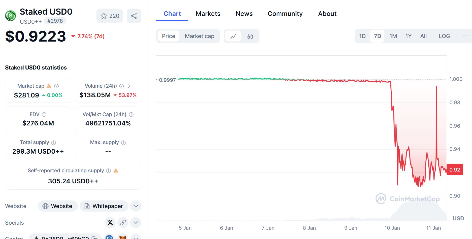Click the #2978 rank badge
The width and height of the screenshot is (472, 239).
(x=55, y=21)
